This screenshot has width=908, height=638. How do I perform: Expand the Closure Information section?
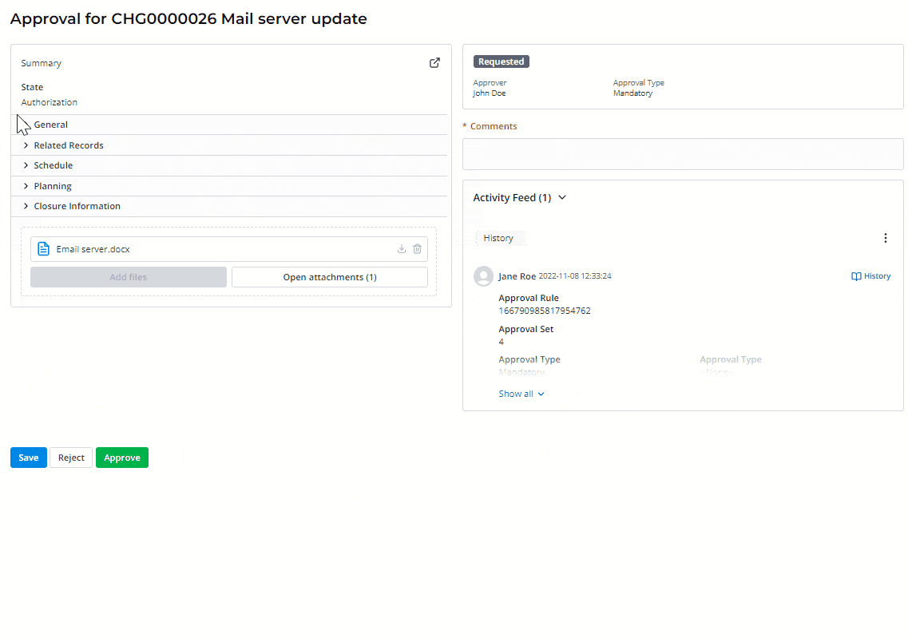coord(77,206)
